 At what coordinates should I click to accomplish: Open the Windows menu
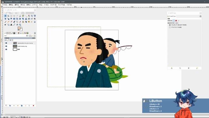(61, 5)
